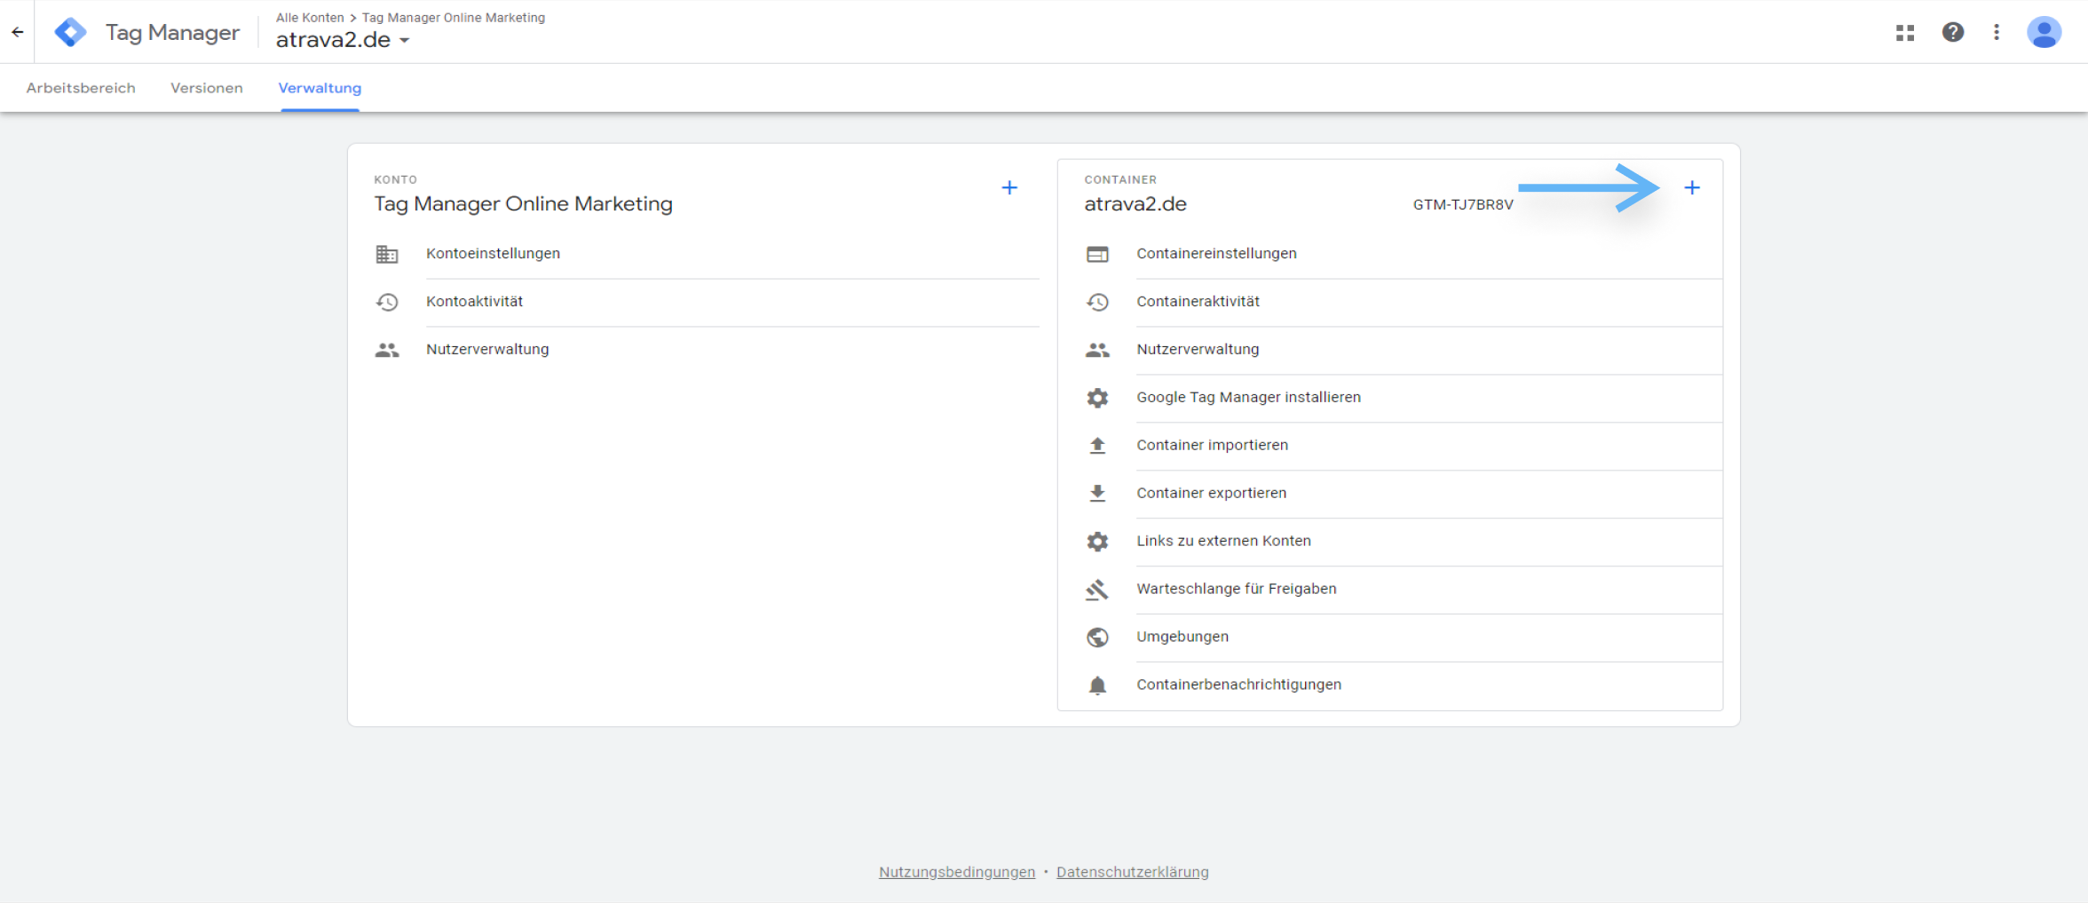Open the three-dot overflow menu

click(1996, 32)
